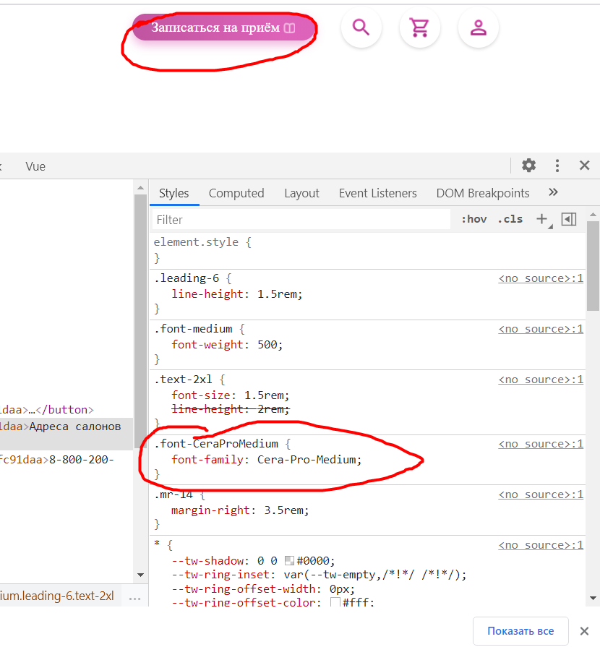
Task: Select the collapsed button element in DOM tree
Action: click(47, 410)
